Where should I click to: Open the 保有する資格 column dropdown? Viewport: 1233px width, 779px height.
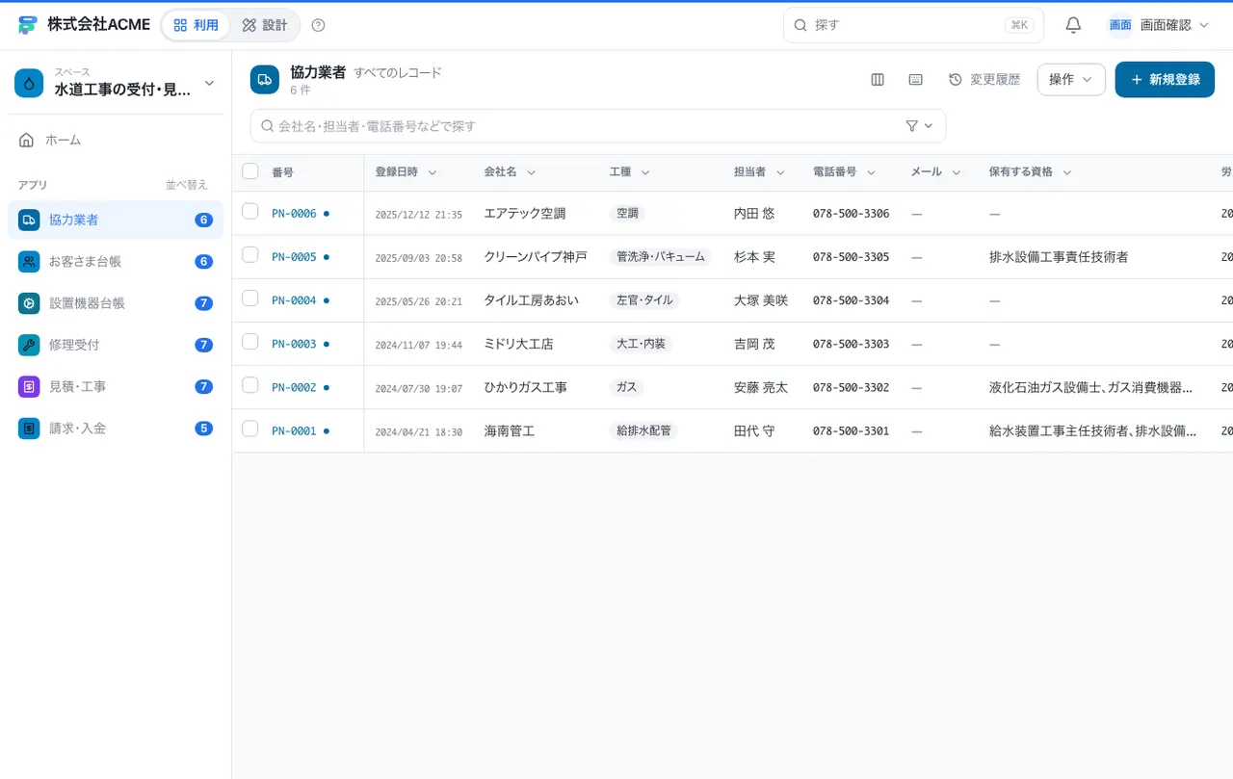pos(1067,172)
